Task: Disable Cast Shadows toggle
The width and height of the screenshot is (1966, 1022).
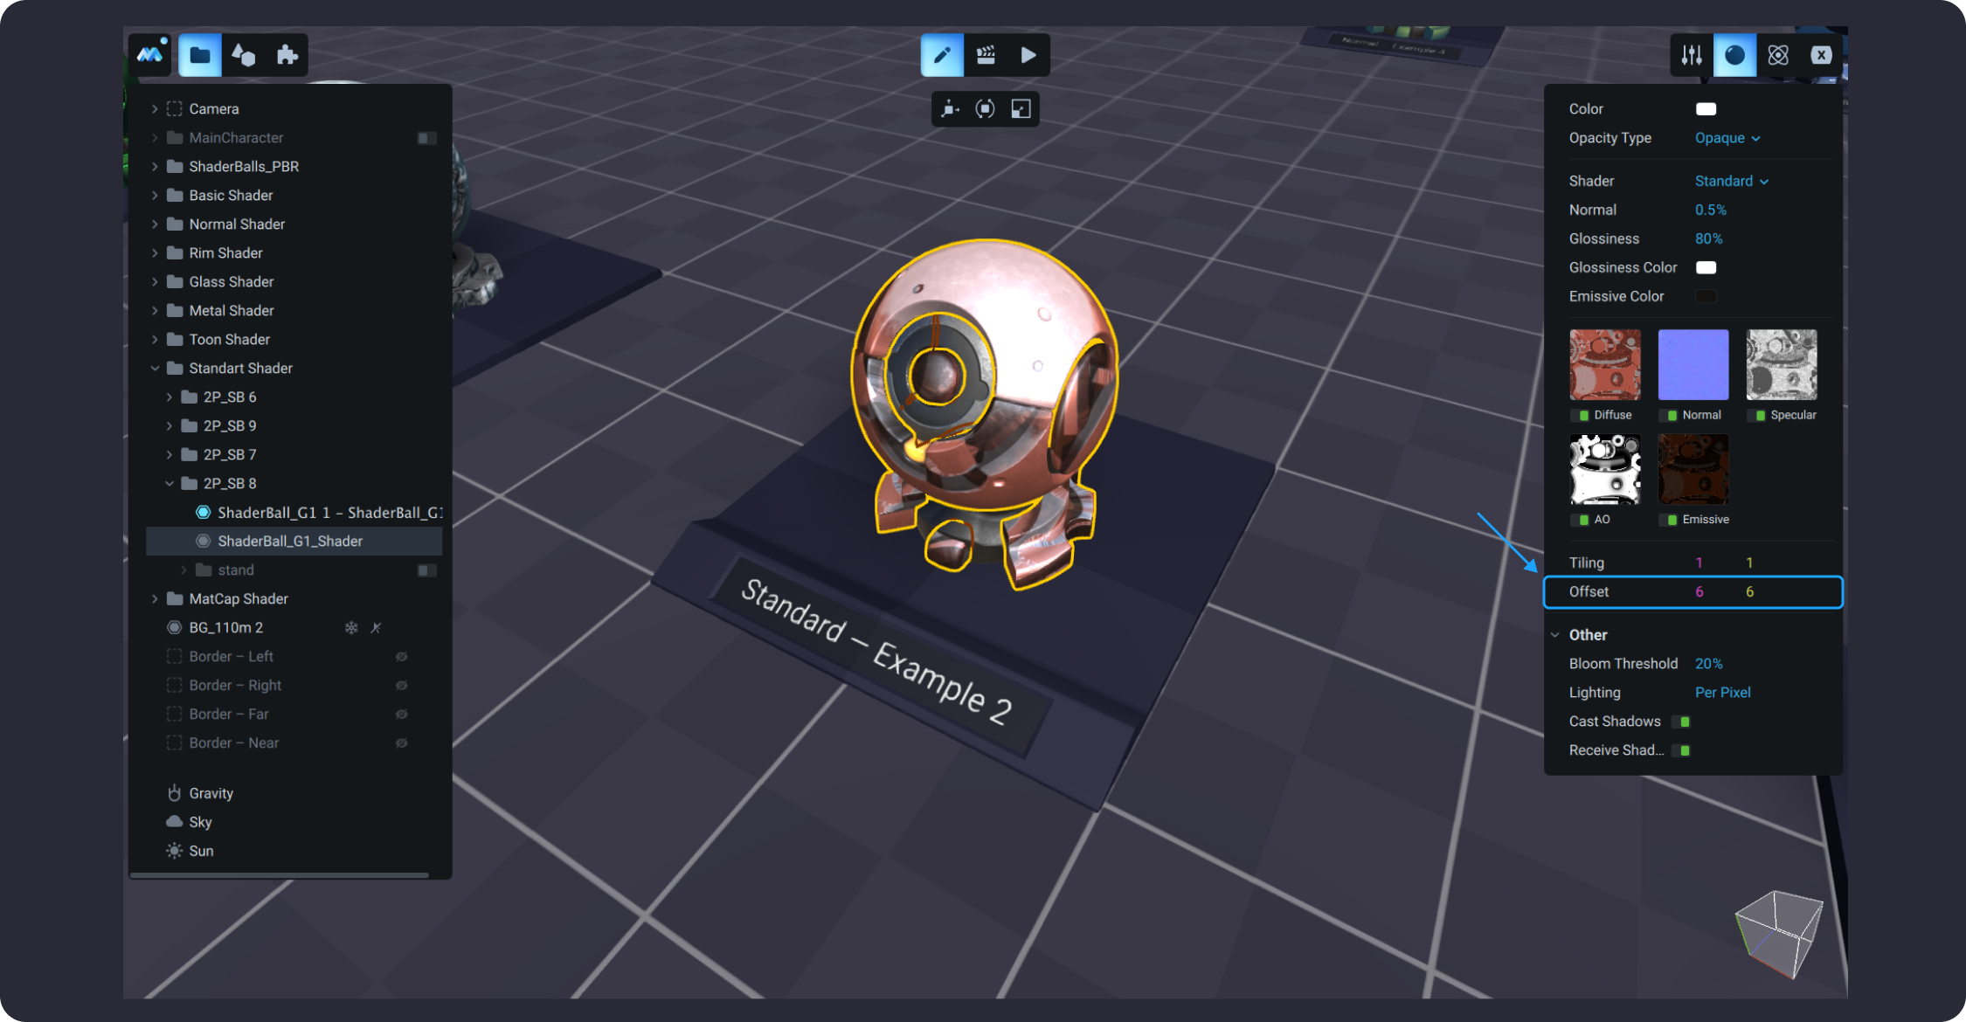Action: click(x=1681, y=722)
